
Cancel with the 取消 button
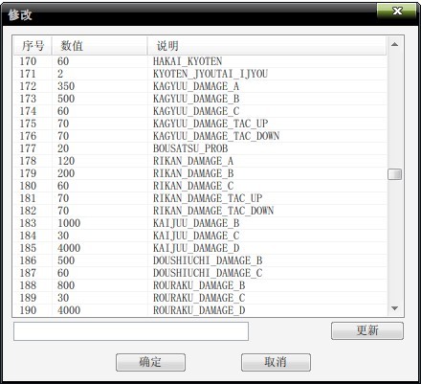click(x=276, y=362)
